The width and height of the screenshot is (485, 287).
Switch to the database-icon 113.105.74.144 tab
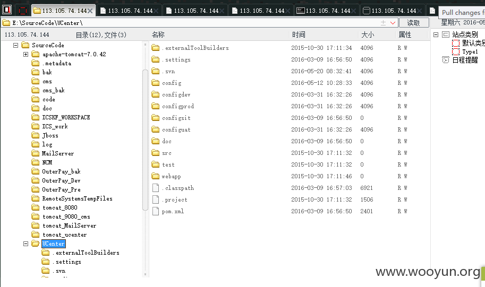click(393, 11)
